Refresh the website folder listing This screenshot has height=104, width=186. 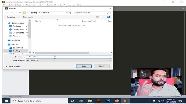[x=70, y=13]
